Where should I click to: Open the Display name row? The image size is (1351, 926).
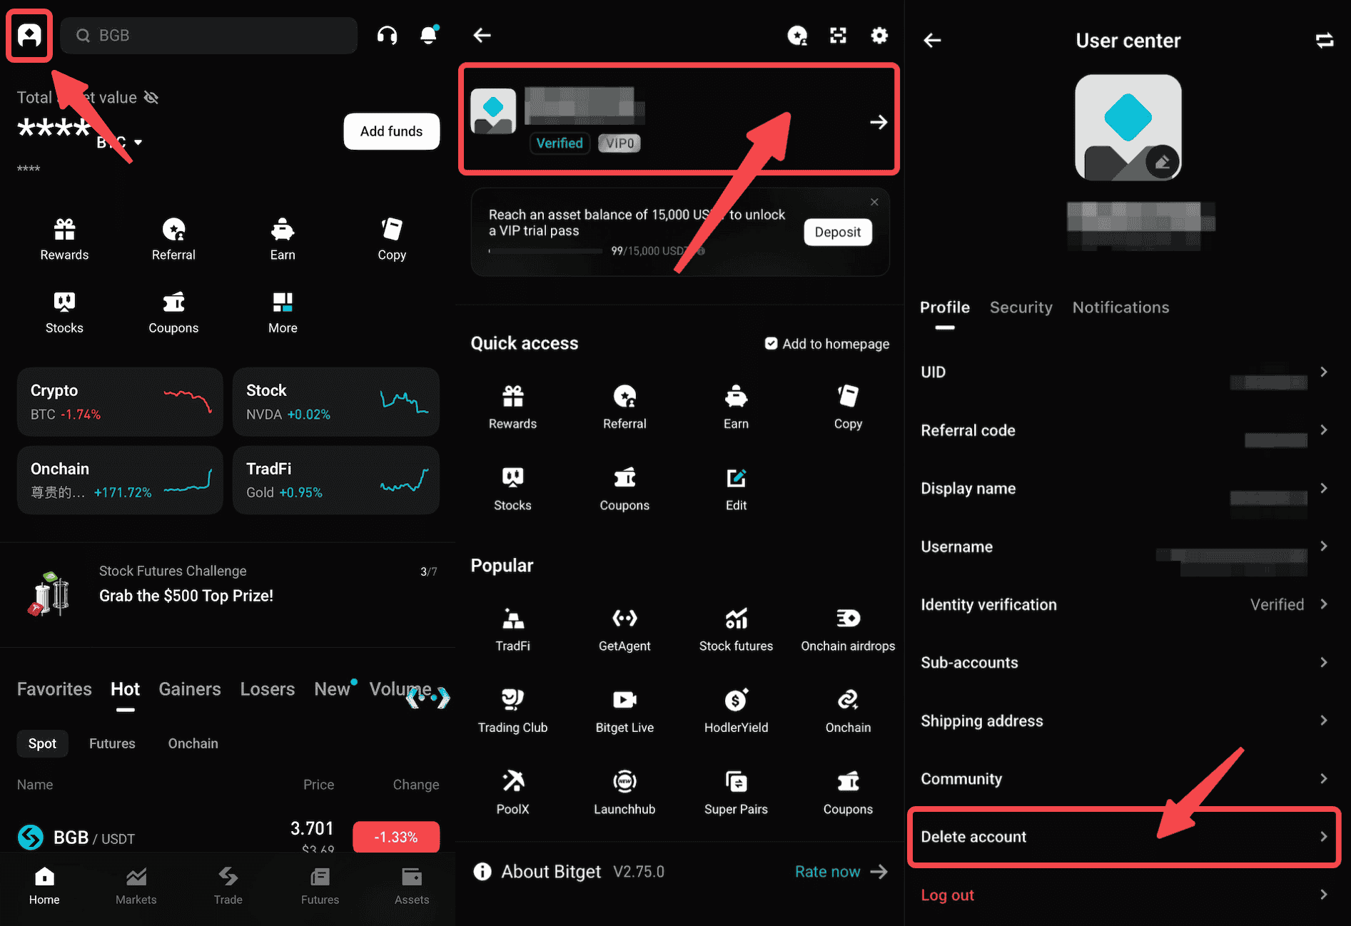[x=1124, y=488]
